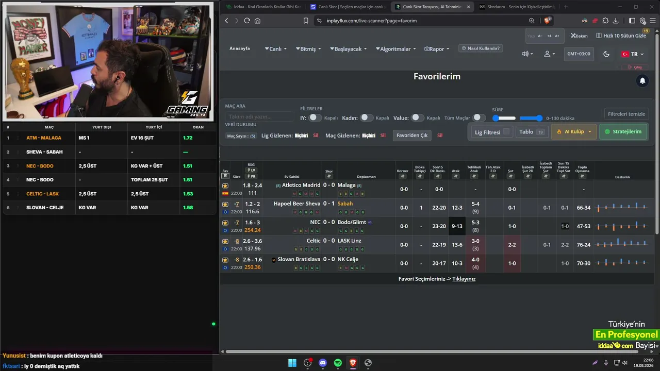Remove star from NEC match row

(225, 223)
